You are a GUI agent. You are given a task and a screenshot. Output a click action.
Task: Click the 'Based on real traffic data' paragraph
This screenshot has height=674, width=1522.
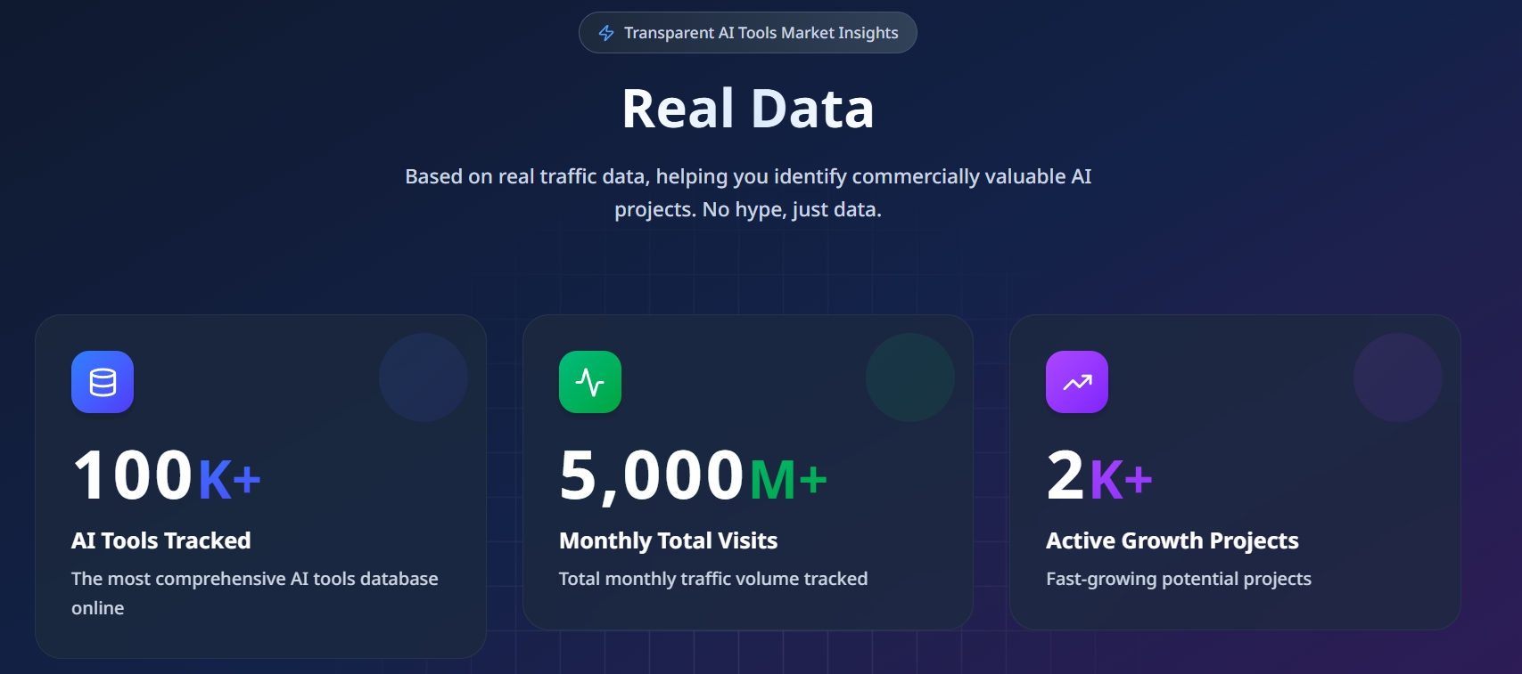tap(748, 192)
